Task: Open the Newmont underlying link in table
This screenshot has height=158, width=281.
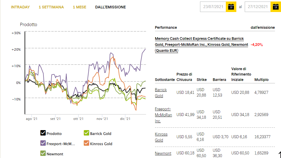Action: [x=163, y=153]
